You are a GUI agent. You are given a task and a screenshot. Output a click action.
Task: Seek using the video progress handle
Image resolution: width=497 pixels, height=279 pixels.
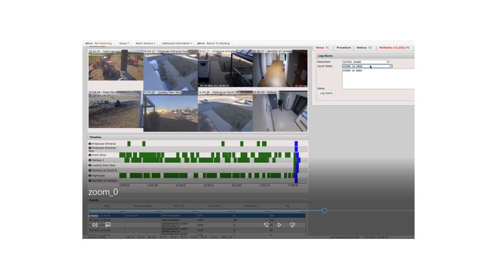click(x=324, y=211)
